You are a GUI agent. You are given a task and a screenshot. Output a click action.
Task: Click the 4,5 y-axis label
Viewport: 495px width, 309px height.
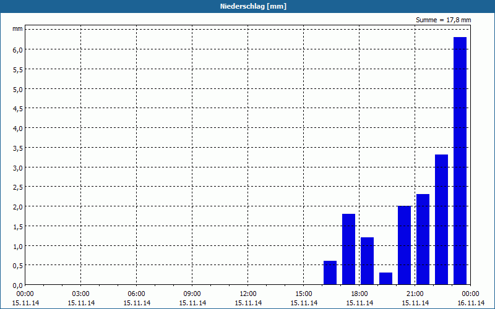coord(18,109)
